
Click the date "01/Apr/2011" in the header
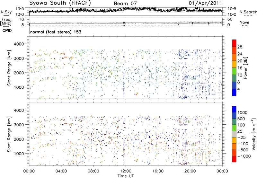[205, 3]
